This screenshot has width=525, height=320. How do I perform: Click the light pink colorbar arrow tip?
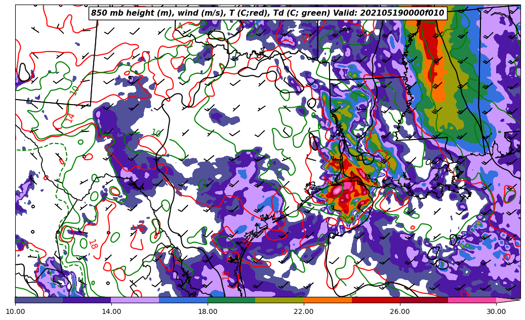[x=509, y=300]
